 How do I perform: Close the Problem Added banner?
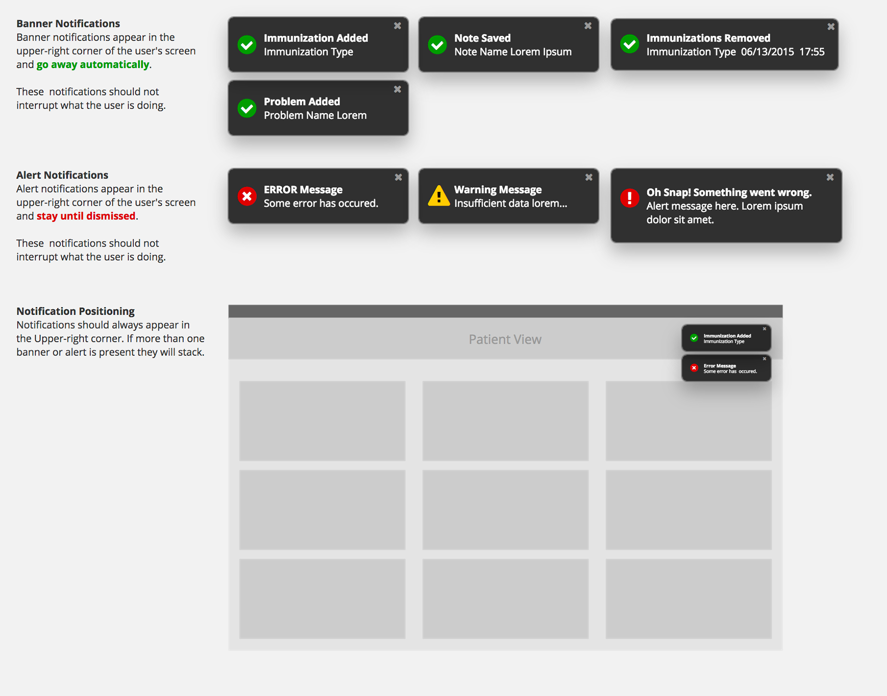pos(397,90)
